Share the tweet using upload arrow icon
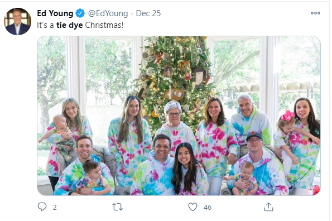 268,207
